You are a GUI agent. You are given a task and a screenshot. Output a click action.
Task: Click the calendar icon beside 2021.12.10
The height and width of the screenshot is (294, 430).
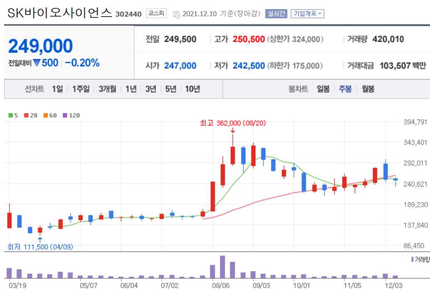(177, 13)
